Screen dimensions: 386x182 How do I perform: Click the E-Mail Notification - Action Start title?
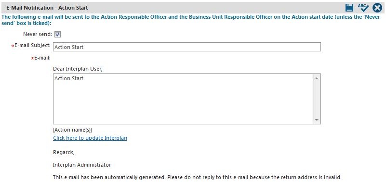coord(47,8)
